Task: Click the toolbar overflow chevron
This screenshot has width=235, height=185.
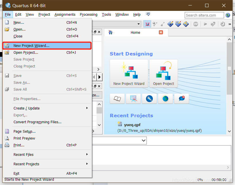Action: tap(230, 24)
